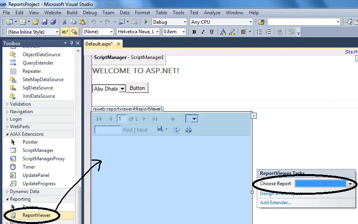Click the report viewer page number field
The height and width of the screenshot is (224, 358).
point(121,119)
